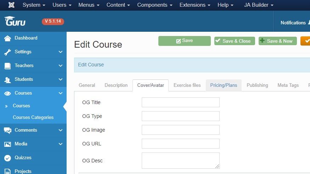Switch to the Pricing/Plans tab

(224, 85)
